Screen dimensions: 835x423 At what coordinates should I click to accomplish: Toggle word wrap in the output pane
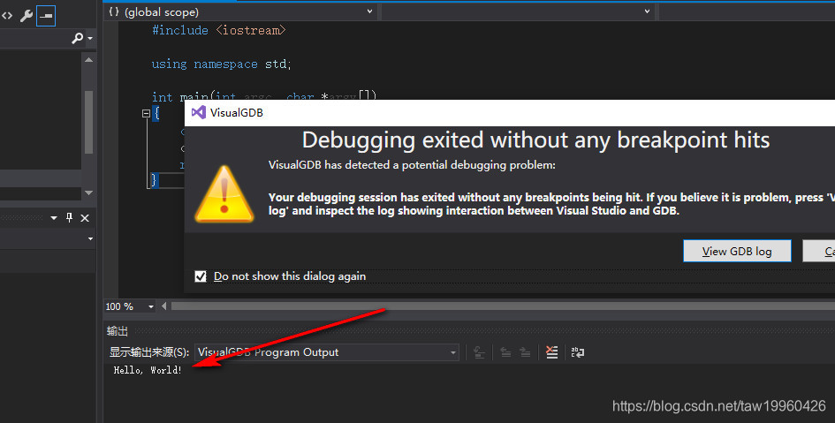[x=577, y=352]
